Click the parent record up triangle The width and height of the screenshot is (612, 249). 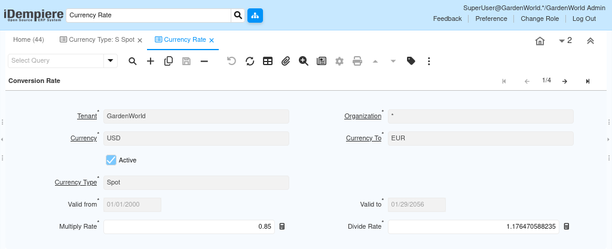point(375,61)
